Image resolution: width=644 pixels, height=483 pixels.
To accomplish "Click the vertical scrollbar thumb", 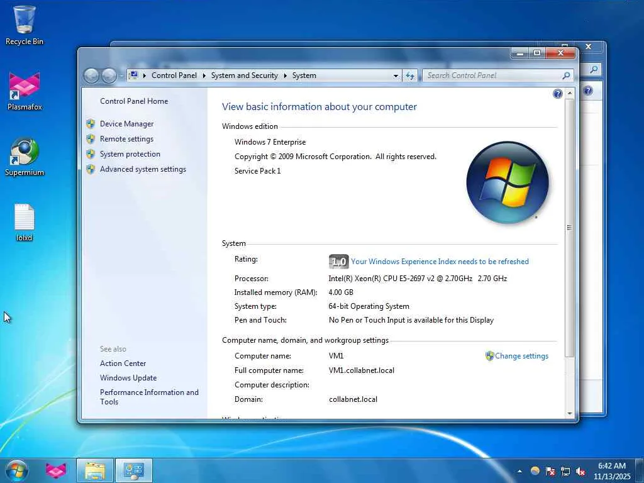I will click(569, 228).
